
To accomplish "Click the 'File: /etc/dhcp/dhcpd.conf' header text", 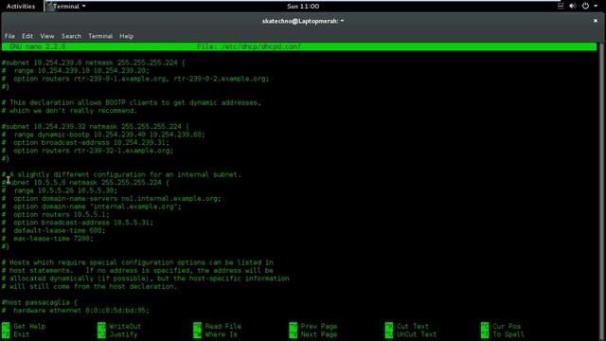I will tap(249, 46).
